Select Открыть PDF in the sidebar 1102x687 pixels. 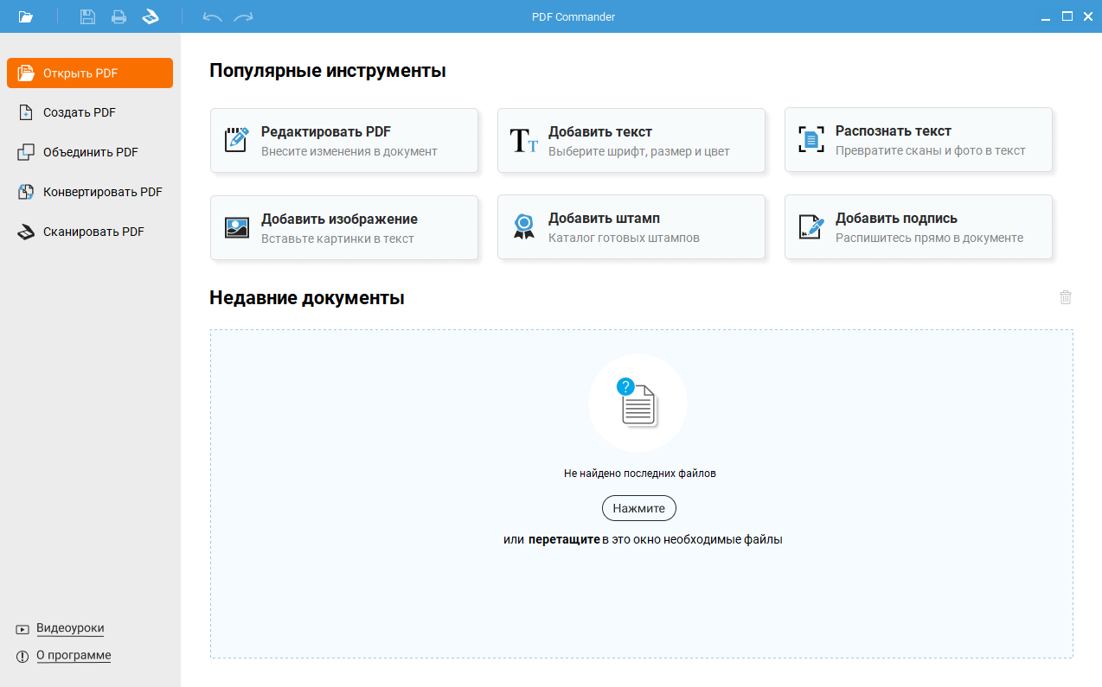89,73
